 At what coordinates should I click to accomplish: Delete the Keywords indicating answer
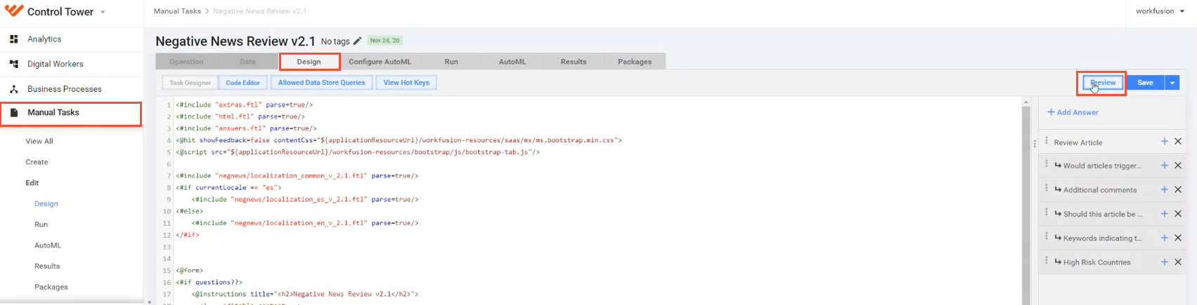(x=1178, y=238)
